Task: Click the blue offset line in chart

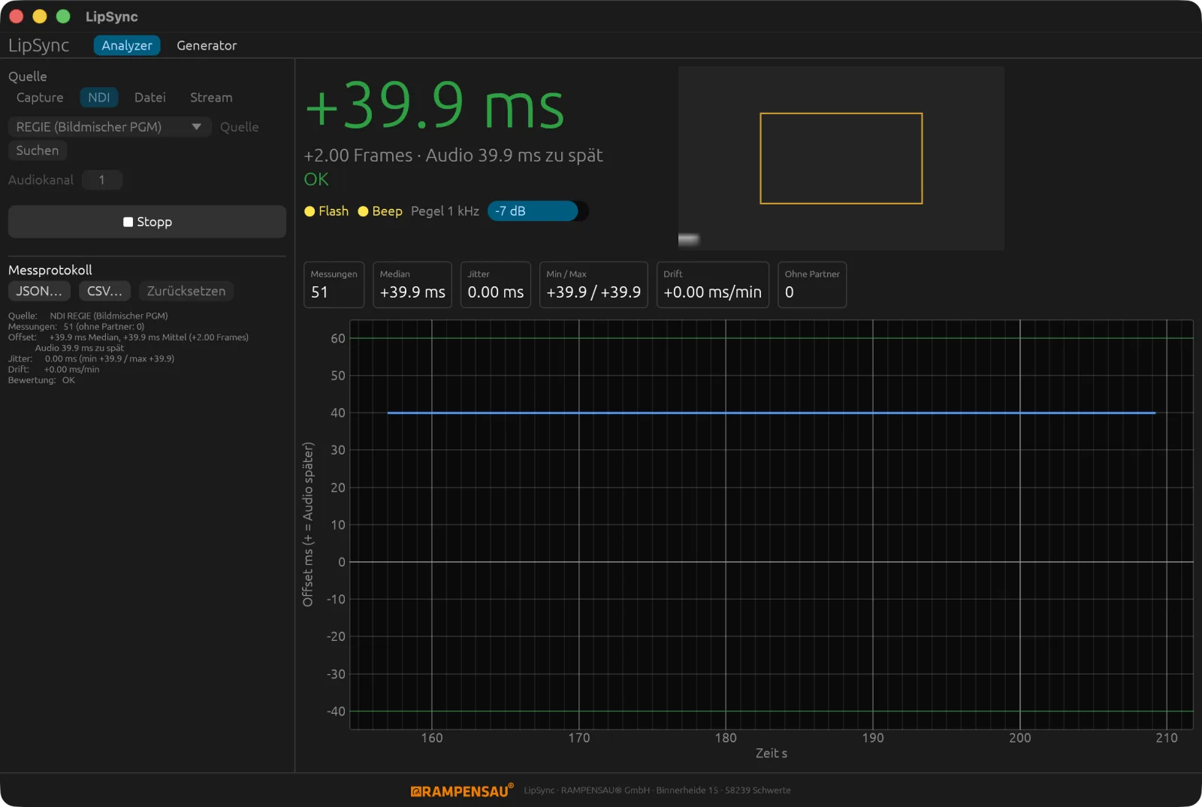Action: coord(772,413)
